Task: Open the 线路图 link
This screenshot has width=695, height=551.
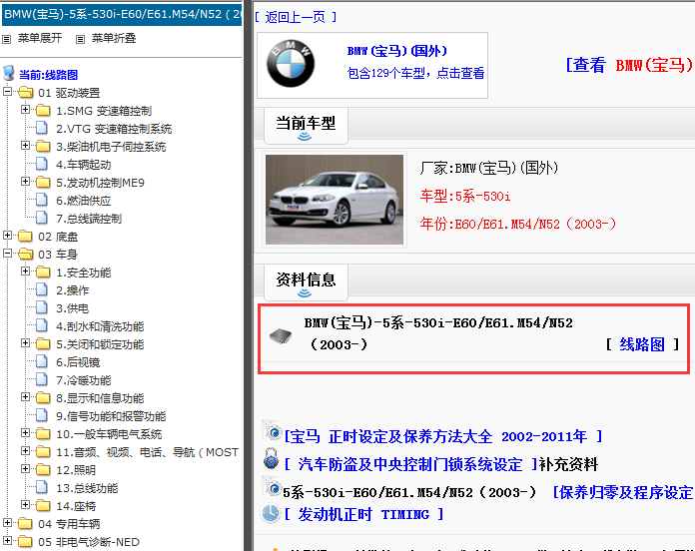Action: (642, 344)
